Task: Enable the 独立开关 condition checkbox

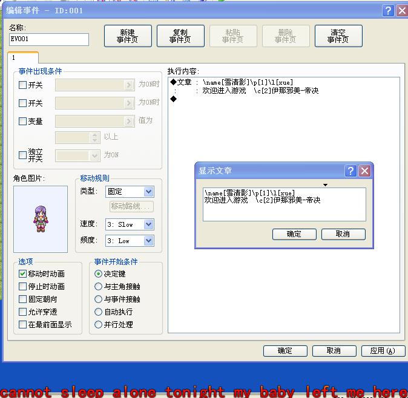Action: pyautogui.click(x=22, y=155)
